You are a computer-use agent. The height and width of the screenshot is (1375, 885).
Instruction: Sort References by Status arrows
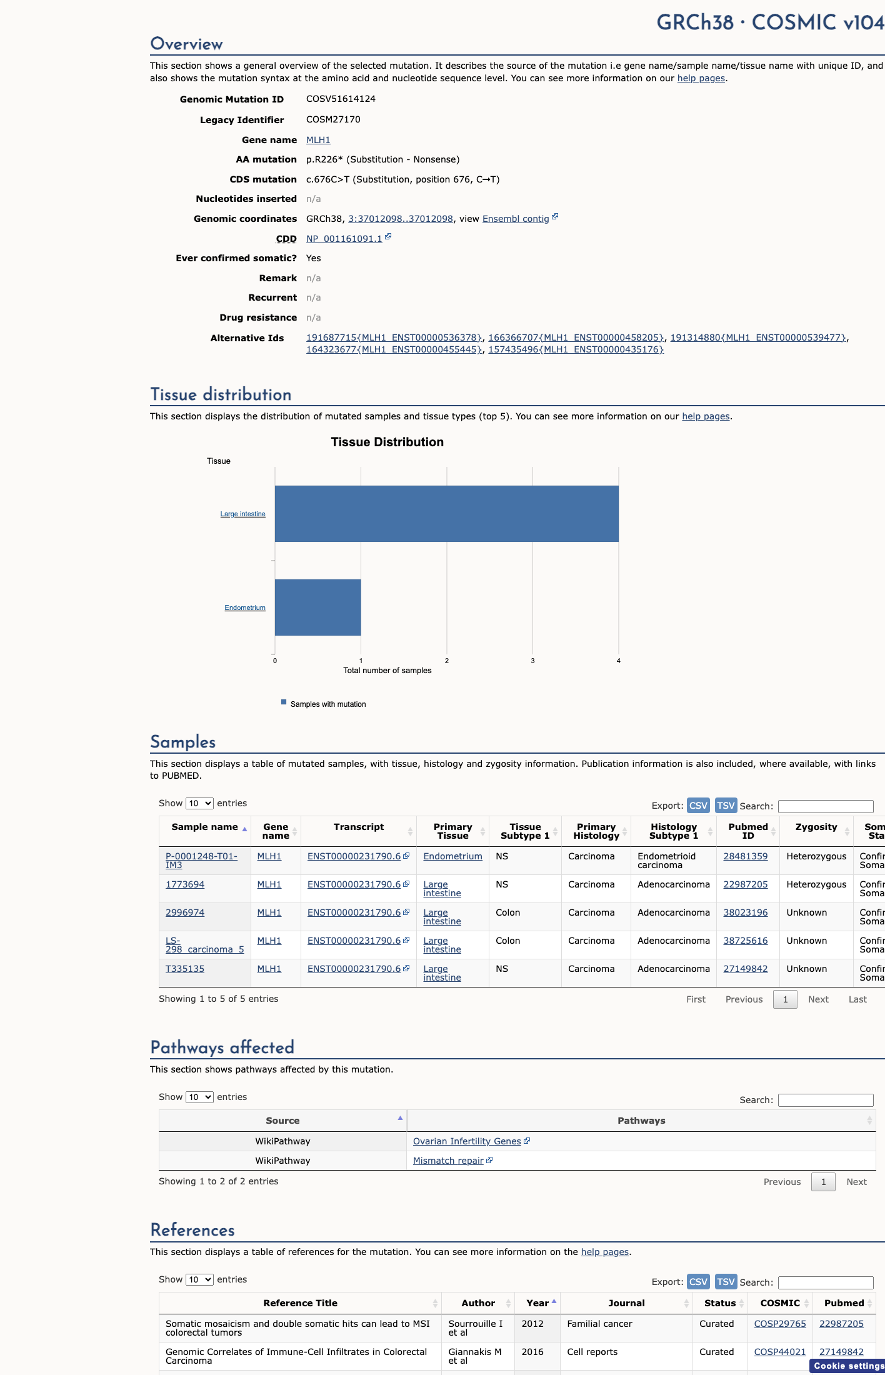742,1303
